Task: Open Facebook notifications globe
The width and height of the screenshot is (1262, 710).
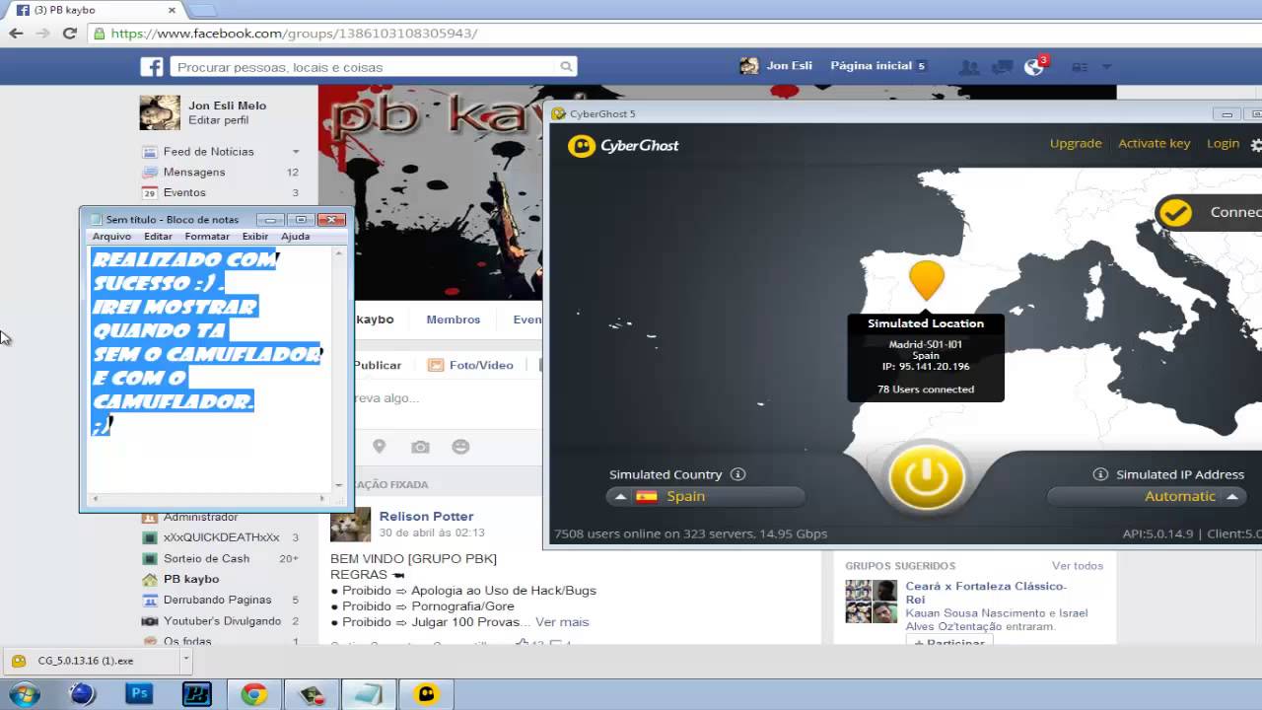Action: (1033, 67)
